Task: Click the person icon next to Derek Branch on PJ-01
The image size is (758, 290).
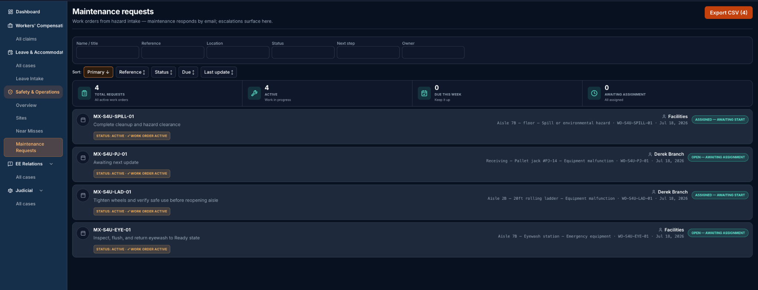Action: (650, 154)
